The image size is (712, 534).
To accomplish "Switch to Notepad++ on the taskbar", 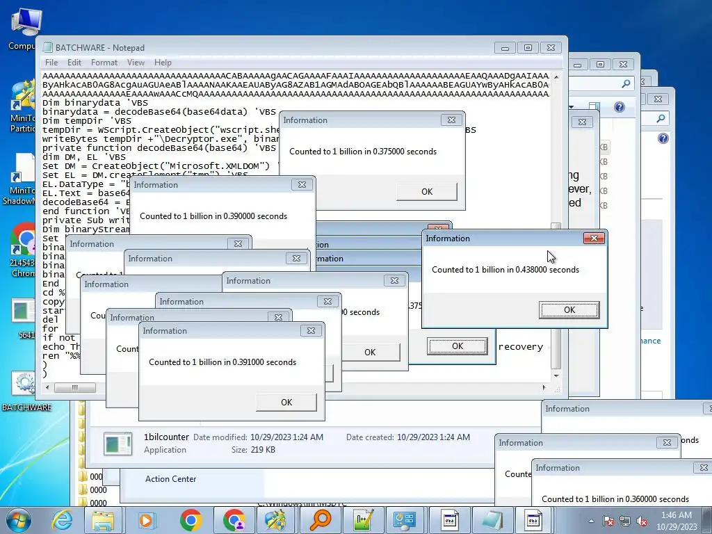I will 364,520.
